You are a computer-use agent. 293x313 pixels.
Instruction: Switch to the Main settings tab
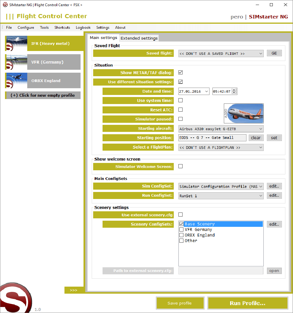point(103,38)
